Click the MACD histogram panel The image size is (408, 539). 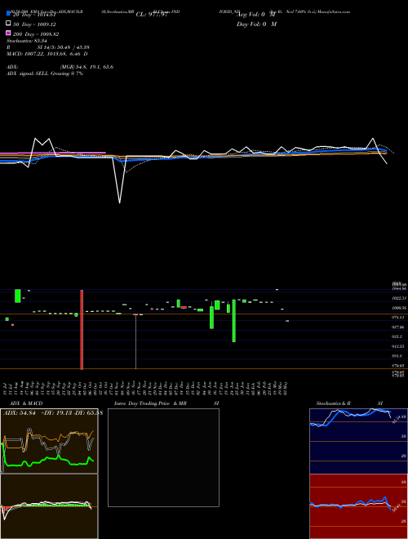pyautogui.click(x=49, y=506)
